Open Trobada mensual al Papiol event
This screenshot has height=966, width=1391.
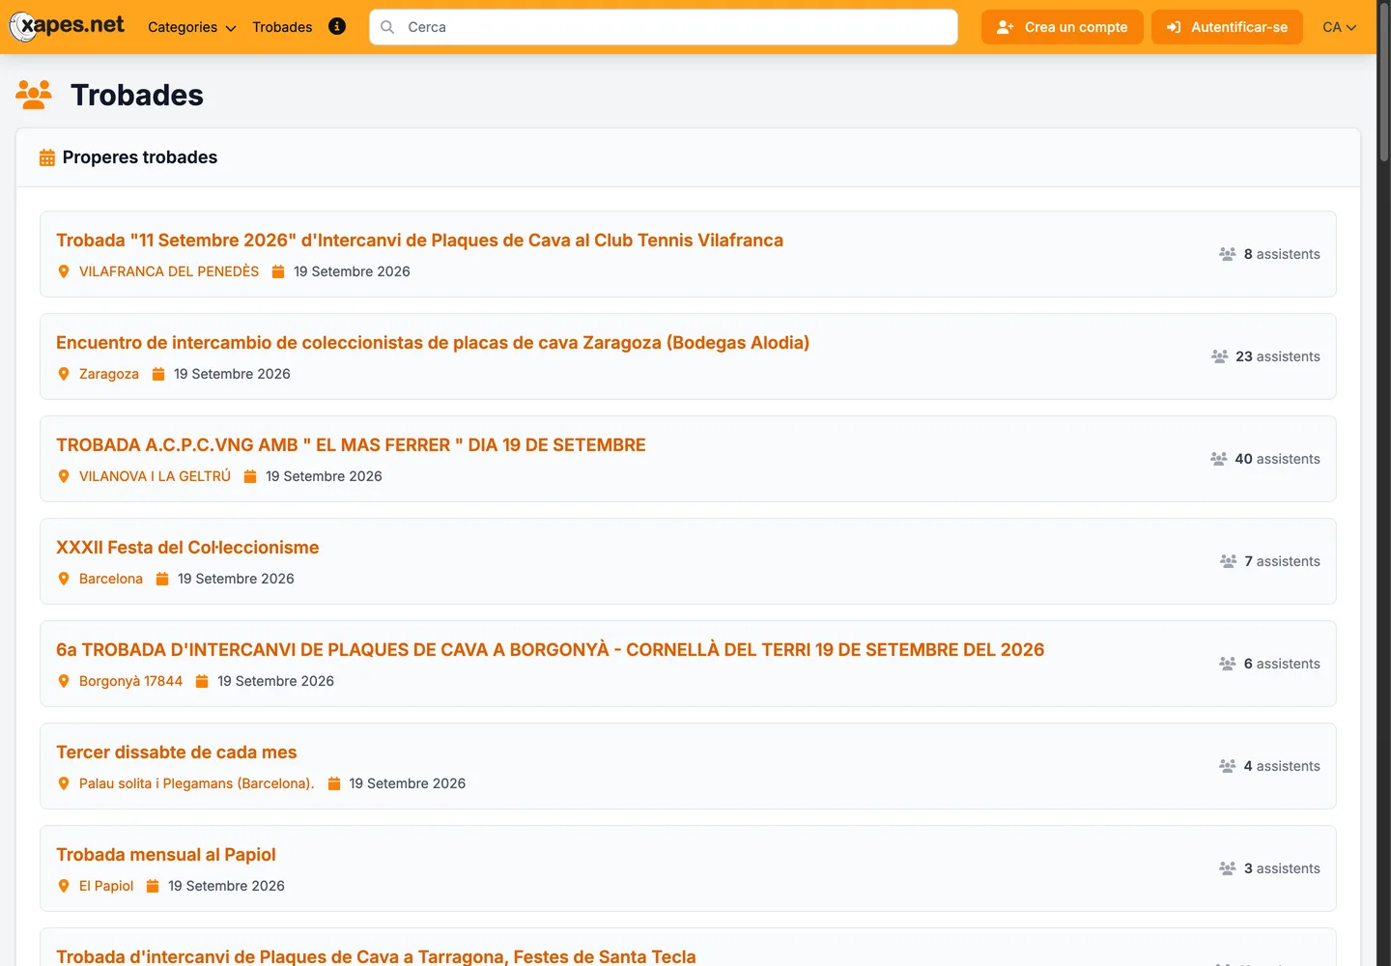[166, 855]
